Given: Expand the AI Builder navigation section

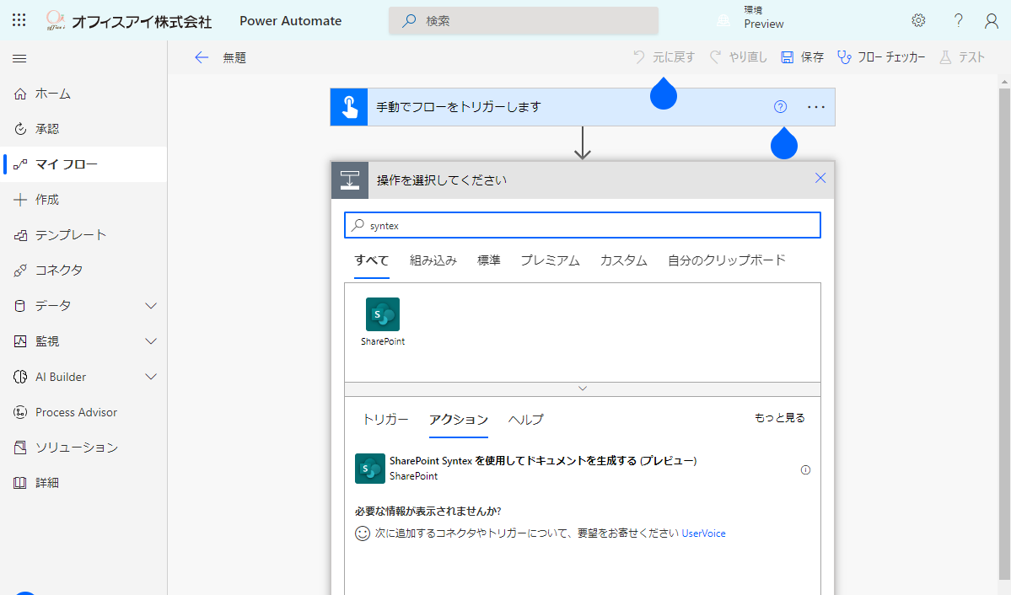Looking at the screenshot, I should coord(151,377).
